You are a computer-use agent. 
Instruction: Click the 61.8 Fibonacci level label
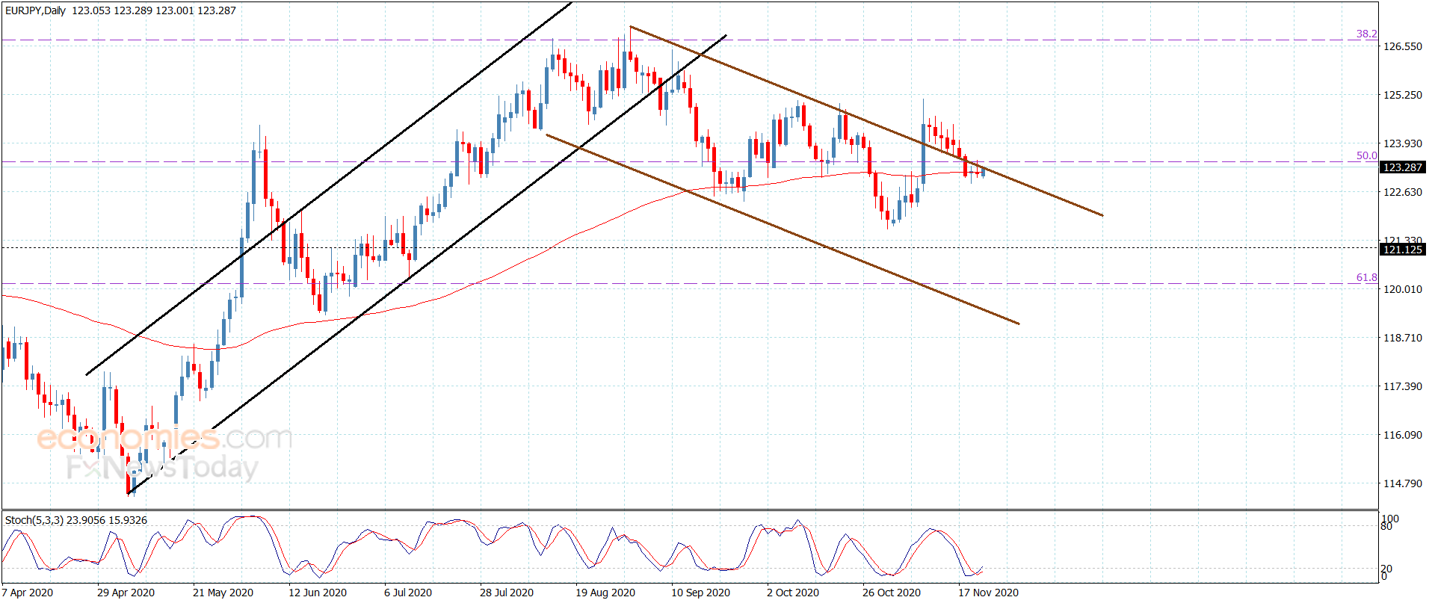pos(1367,277)
